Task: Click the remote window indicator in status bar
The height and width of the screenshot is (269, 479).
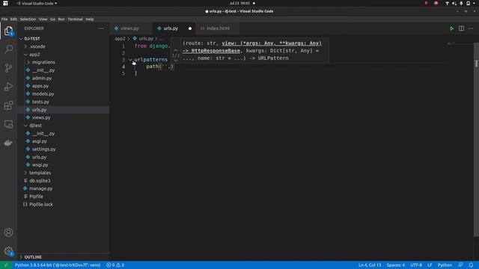Action: point(5,265)
